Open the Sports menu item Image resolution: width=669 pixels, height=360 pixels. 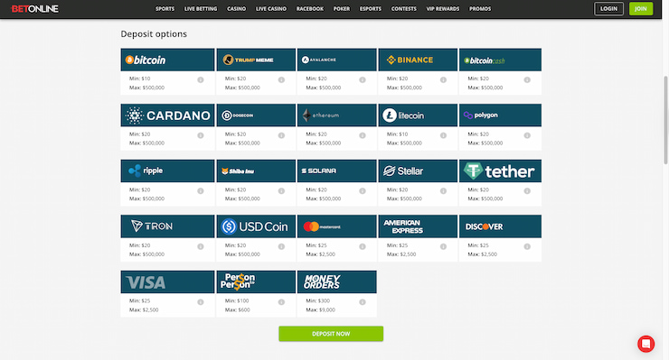tap(165, 8)
